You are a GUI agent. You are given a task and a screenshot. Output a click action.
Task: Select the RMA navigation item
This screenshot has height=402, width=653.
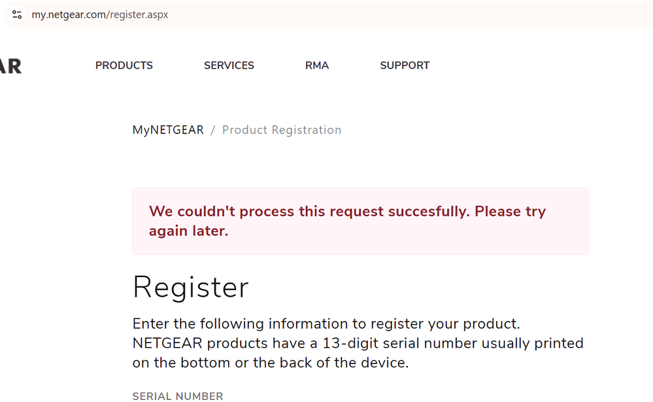coord(317,65)
